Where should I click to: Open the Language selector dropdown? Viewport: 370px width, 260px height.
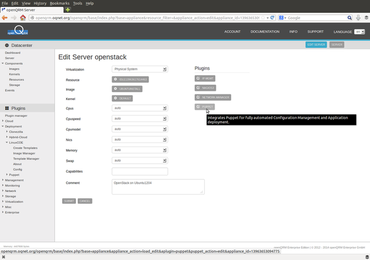coord(360,31)
